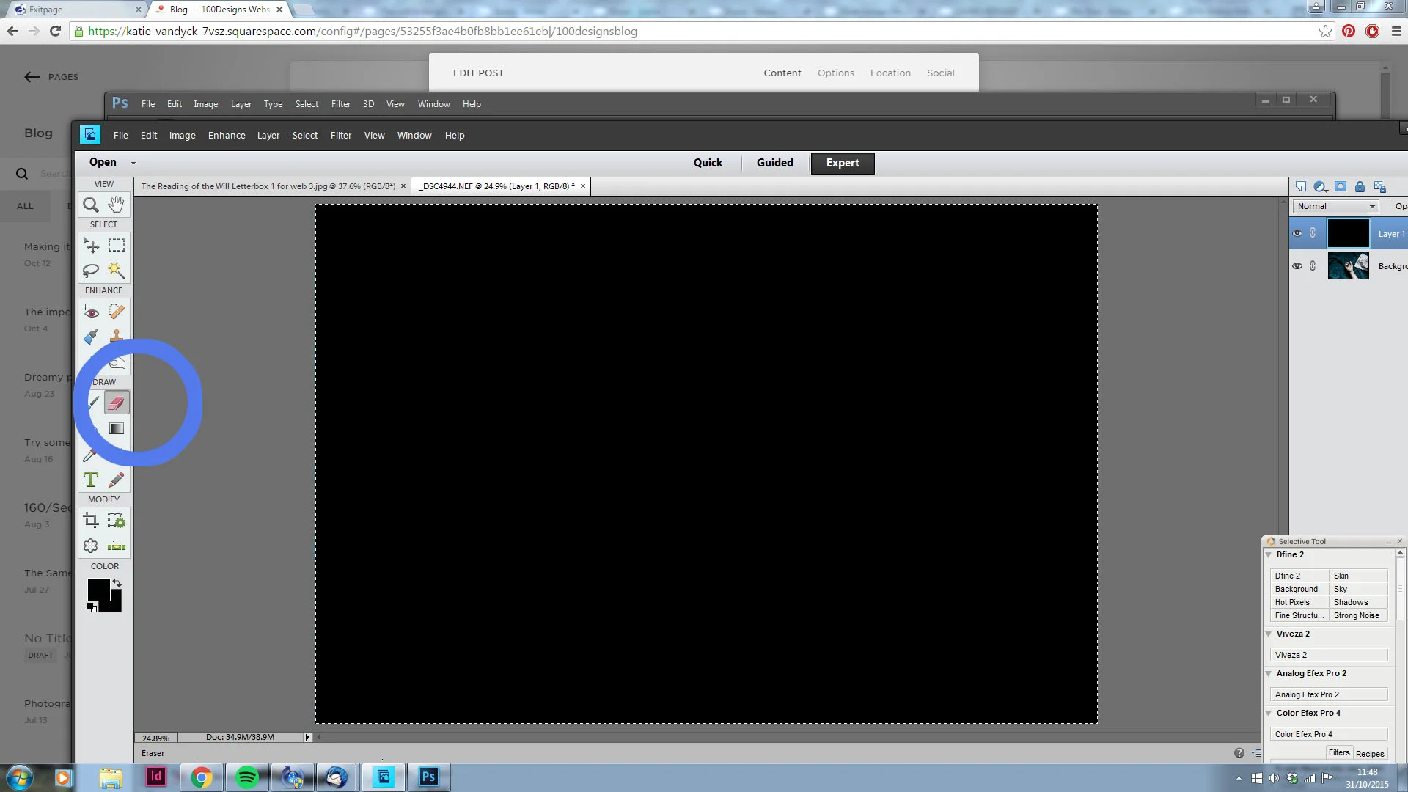
Task: Select the Red Eye Removal tool
Action: tap(91, 312)
